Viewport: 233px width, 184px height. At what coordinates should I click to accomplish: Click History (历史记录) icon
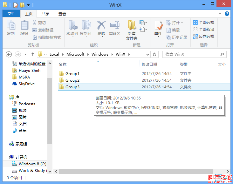pos(168,37)
